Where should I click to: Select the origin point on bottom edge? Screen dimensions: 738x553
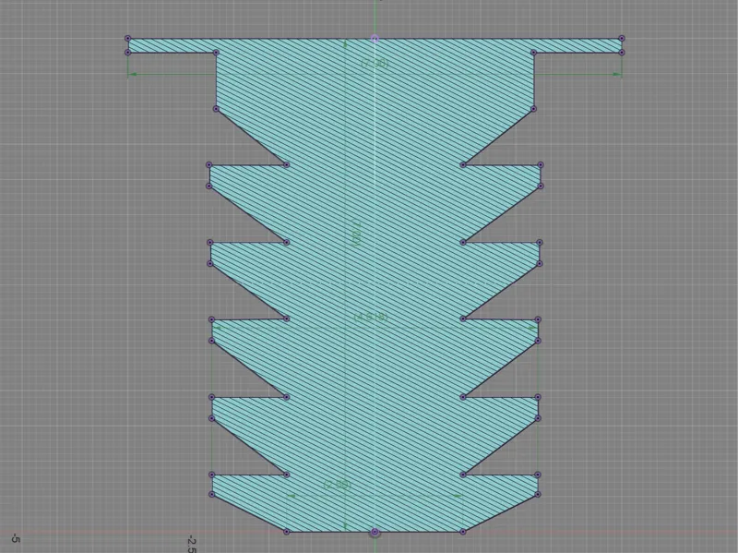pos(375,532)
